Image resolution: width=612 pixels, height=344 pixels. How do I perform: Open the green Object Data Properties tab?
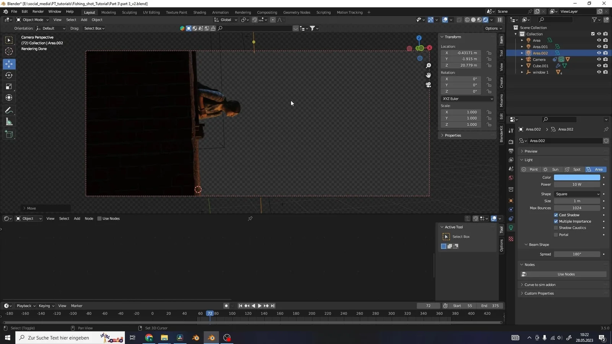511,227
